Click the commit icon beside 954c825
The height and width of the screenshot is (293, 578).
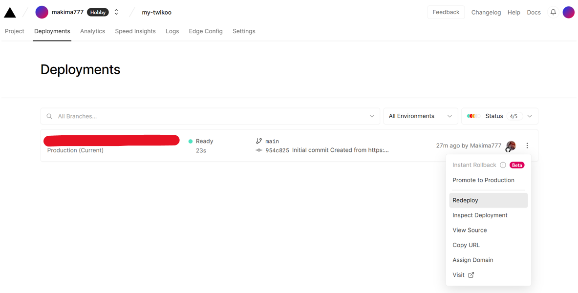(x=259, y=150)
